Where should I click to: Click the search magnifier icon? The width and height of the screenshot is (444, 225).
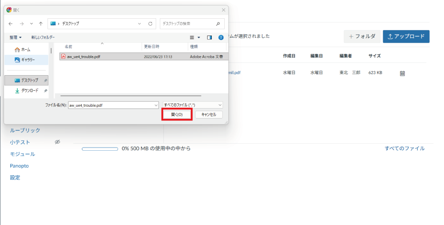point(218,24)
